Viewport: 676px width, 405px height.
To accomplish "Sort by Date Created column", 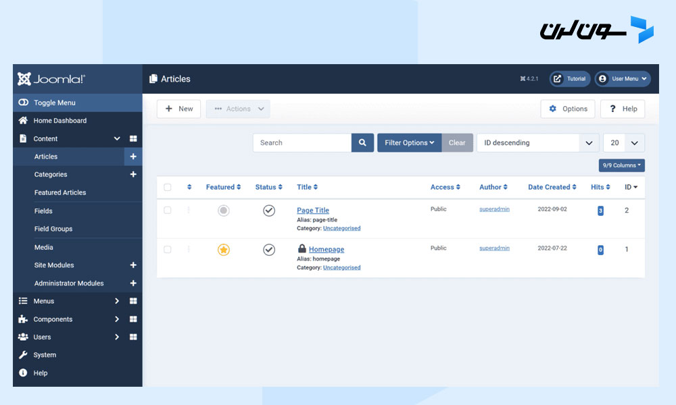I will tap(552, 187).
